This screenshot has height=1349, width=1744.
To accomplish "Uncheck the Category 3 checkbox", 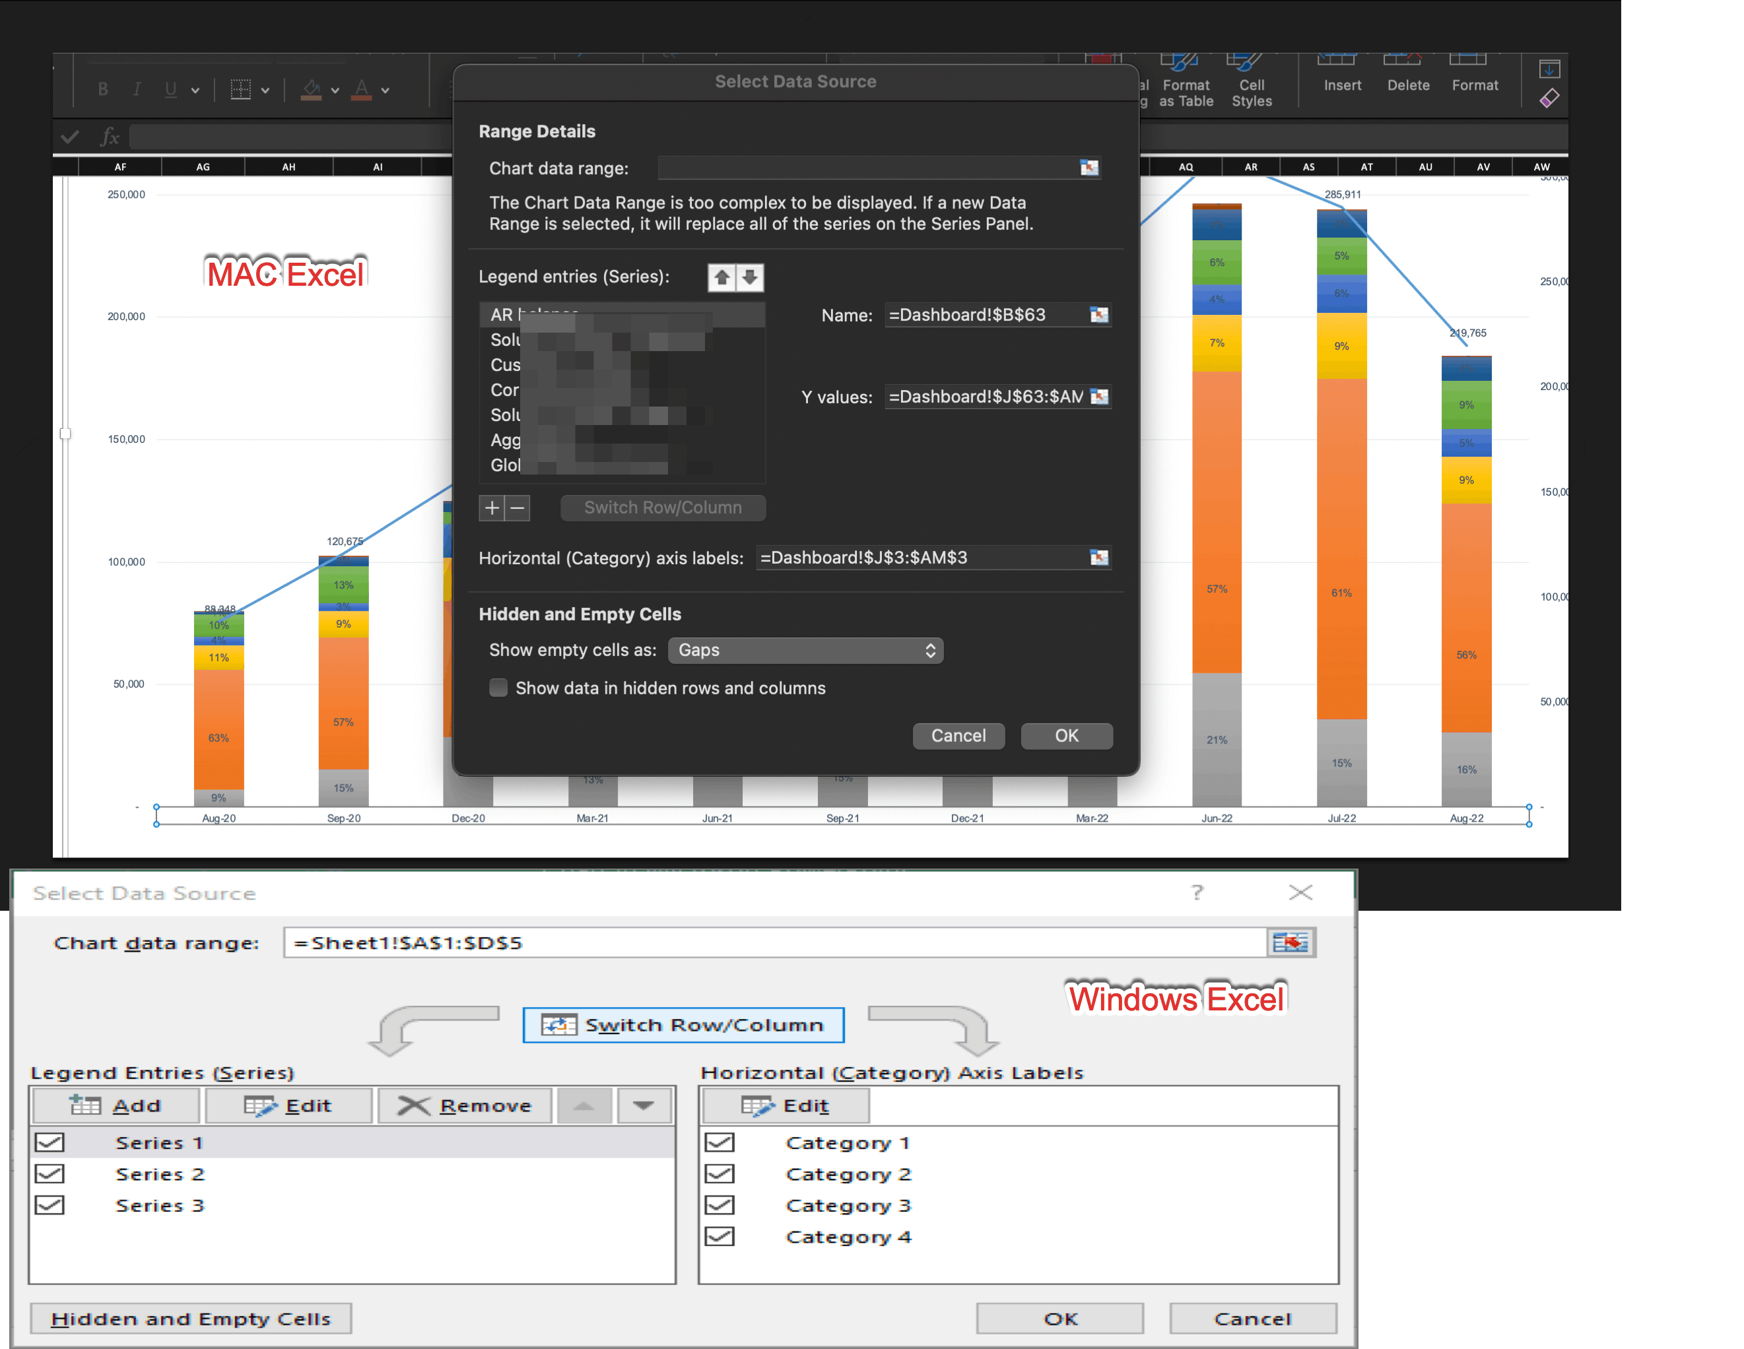I will [x=720, y=1204].
